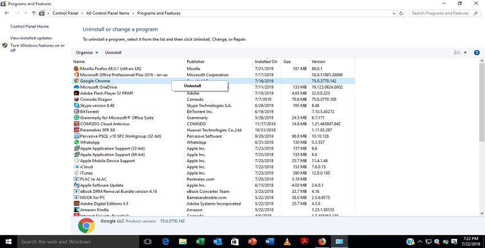
Task: Click the Search Programs and Features box
Action: pos(444,13)
